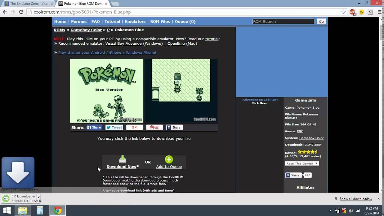The image size is (384, 216).
Task: Click the Twitter Tweet button
Action: click(114, 127)
